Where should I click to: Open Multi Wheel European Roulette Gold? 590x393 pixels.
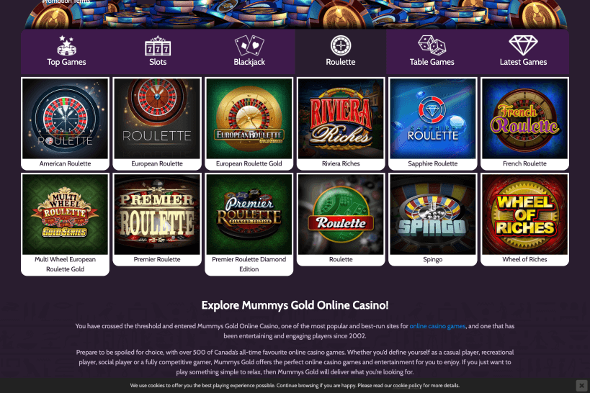[65, 214]
